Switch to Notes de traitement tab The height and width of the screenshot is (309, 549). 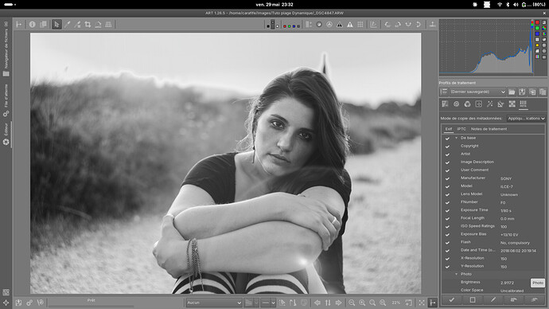489,129
